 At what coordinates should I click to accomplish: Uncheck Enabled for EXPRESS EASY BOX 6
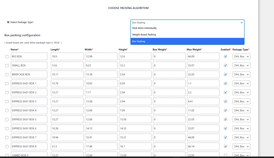point(226,128)
